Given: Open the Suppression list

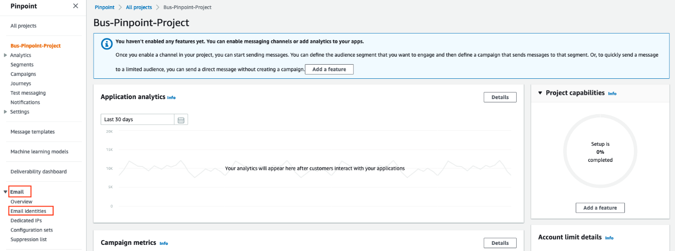Looking at the screenshot, I should pos(29,239).
